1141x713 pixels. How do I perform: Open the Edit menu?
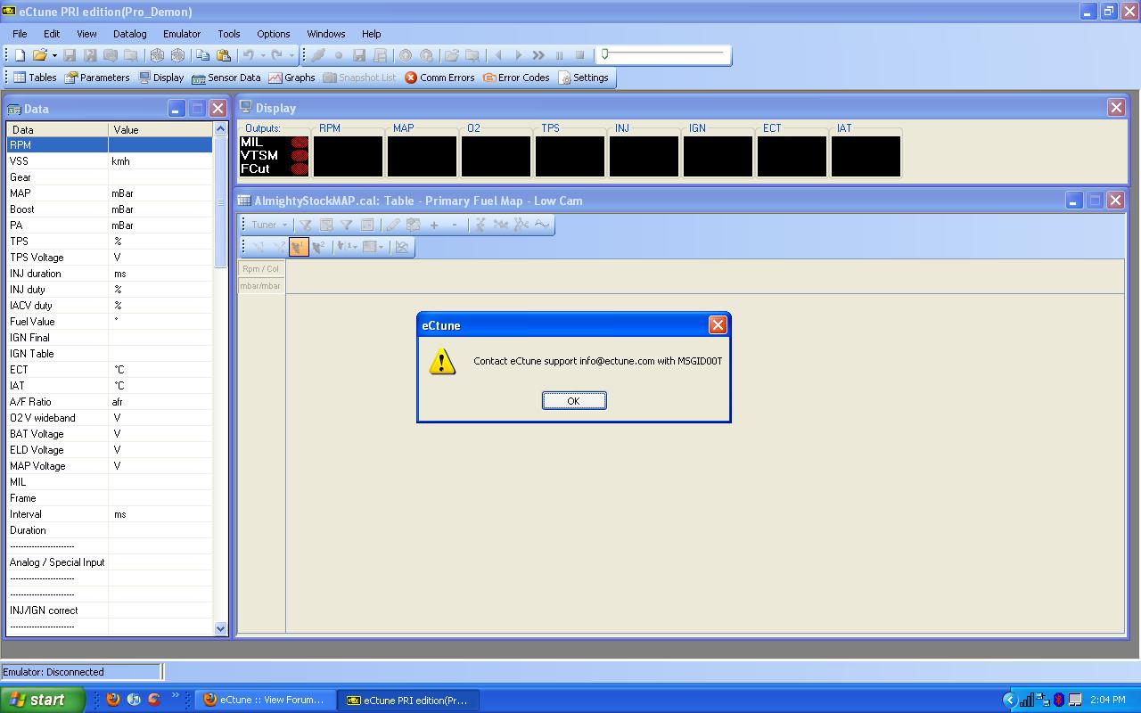click(52, 34)
